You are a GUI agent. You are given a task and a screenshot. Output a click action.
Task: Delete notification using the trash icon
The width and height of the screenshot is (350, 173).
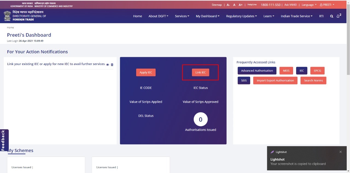(x=112, y=65)
